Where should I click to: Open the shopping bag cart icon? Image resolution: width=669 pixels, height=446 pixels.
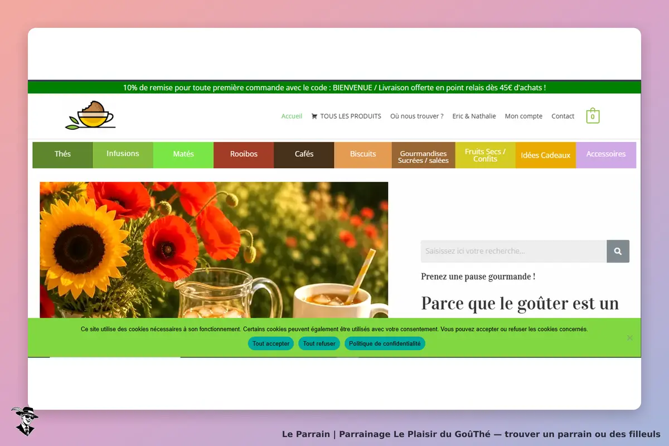(x=593, y=116)
